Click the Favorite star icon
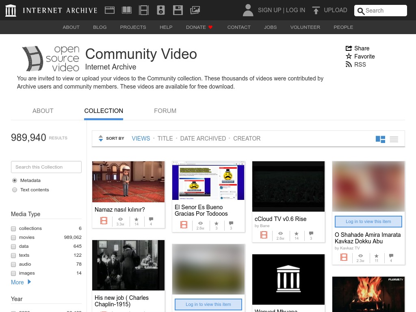Screen dimensions: 416x312 coord(349,56)
